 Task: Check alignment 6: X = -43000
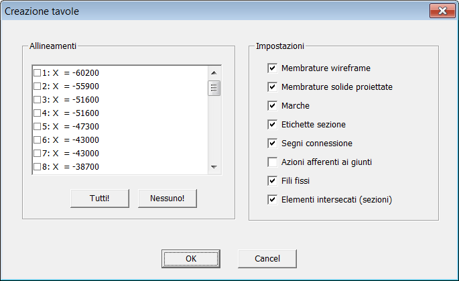37,139
